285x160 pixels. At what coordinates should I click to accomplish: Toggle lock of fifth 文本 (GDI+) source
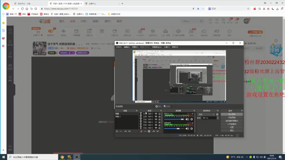(159, 125)
